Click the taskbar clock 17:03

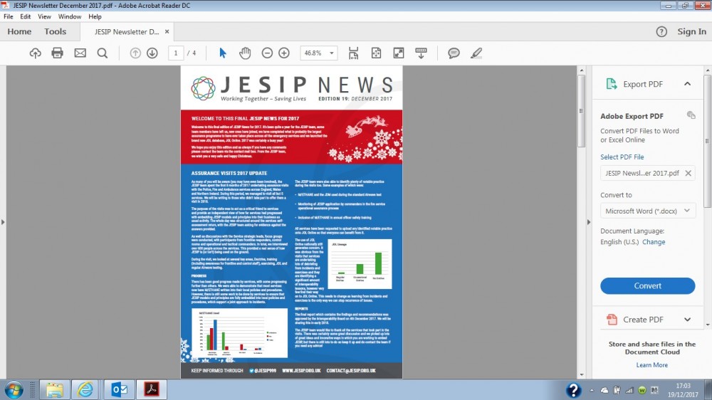[683, 386]
